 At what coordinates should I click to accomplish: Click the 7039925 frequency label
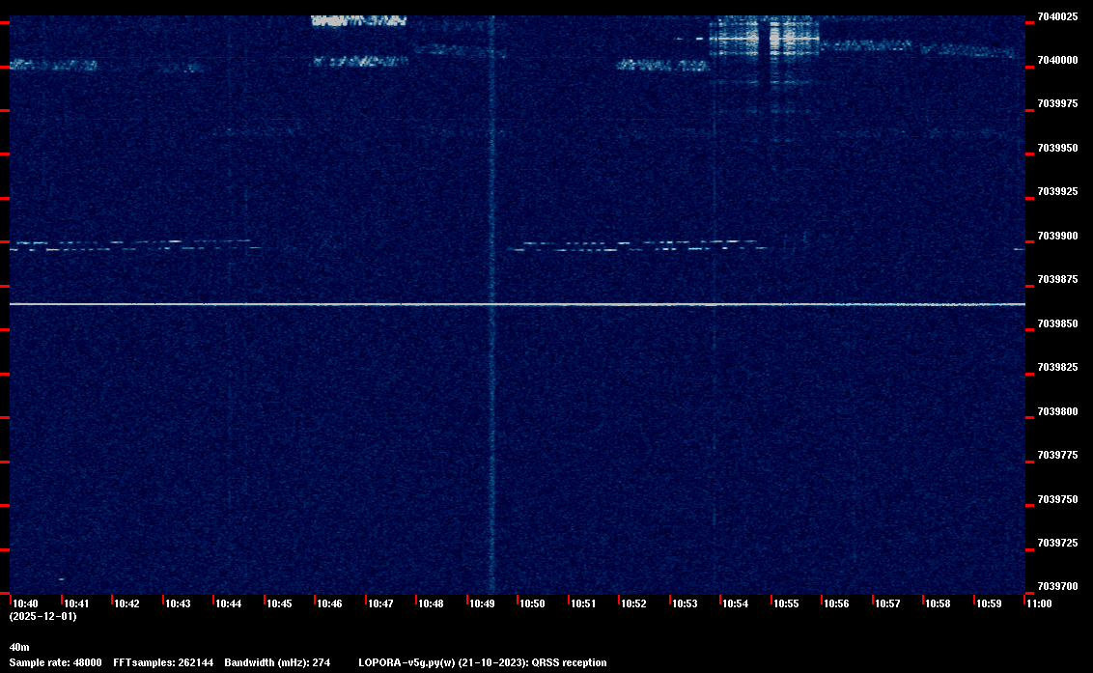1057,192
